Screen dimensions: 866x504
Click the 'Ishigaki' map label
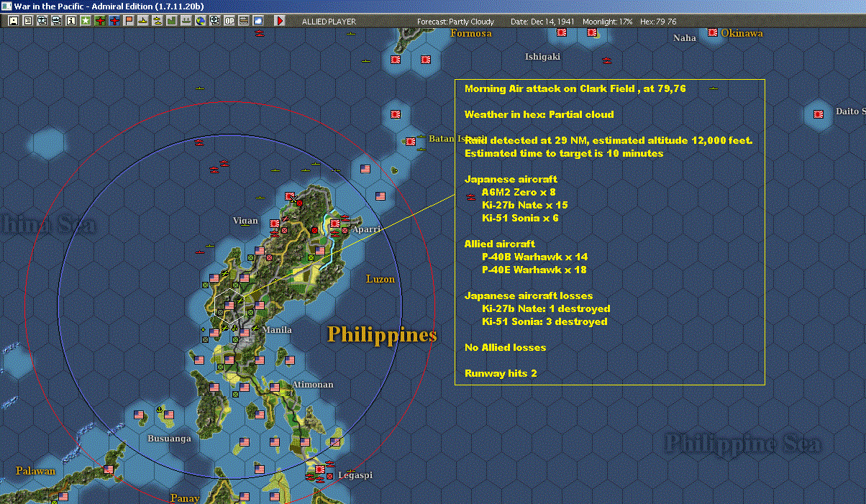(x=542, y=57)
